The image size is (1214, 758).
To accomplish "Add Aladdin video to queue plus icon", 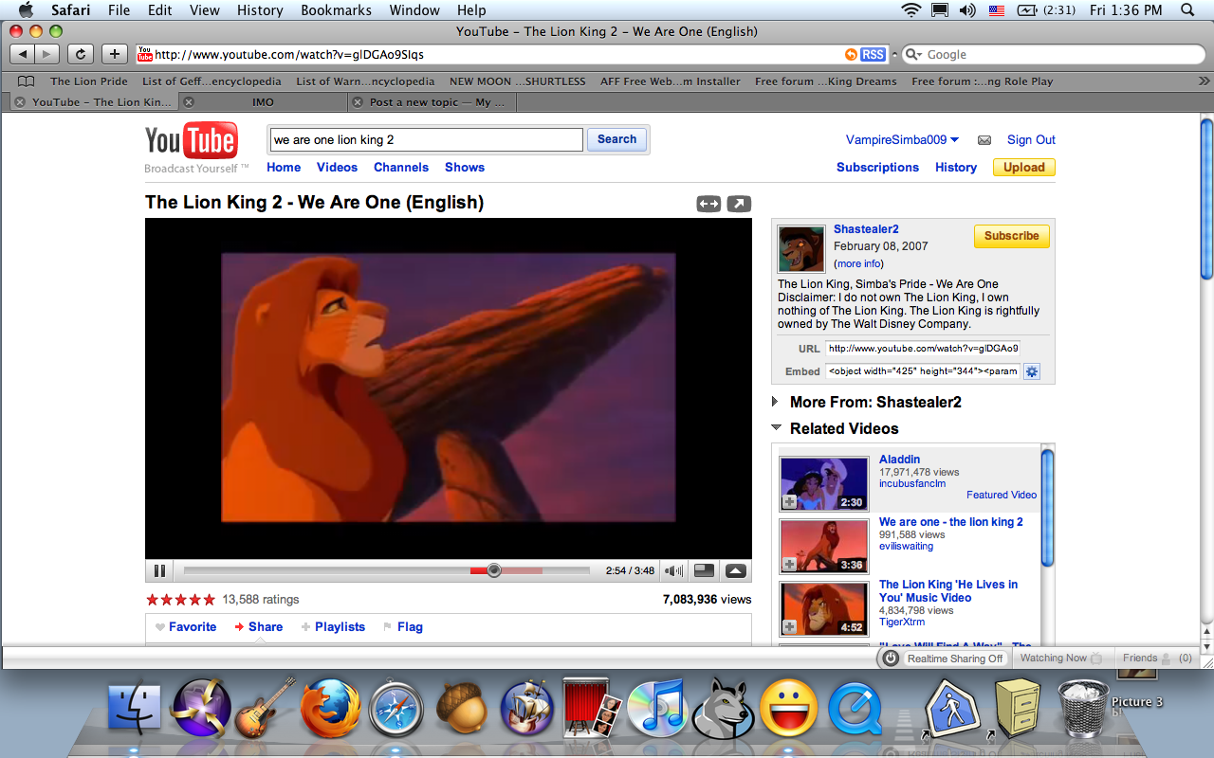I will point(789,501).
